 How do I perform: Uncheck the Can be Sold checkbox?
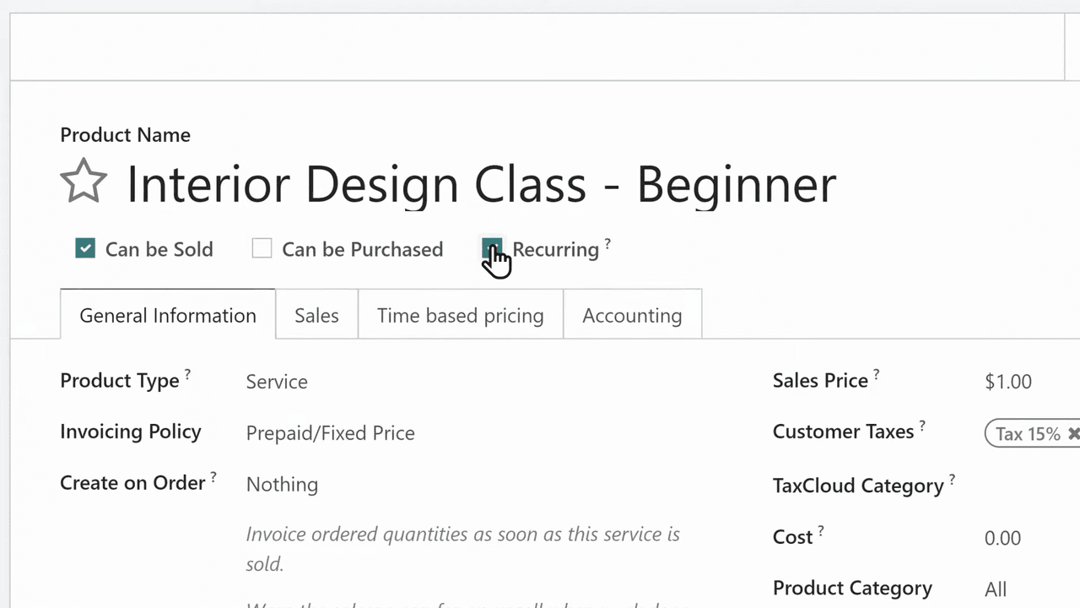pos(85,248)
